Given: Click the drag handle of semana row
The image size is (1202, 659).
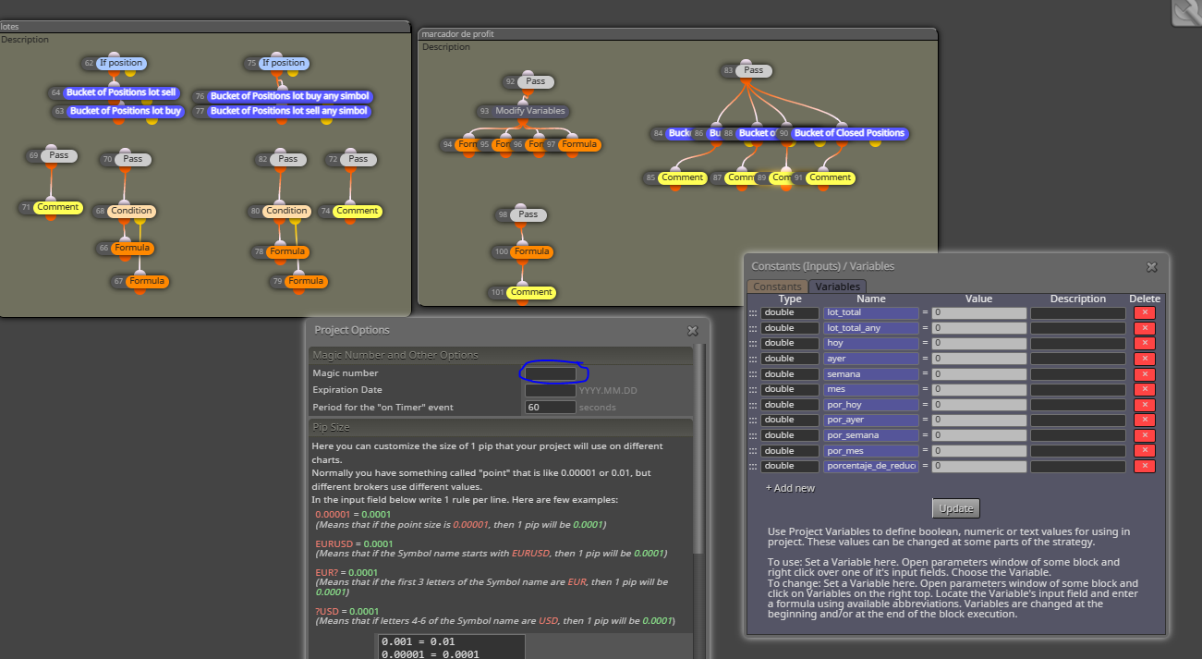Looking at the screenshot, I should click(x=753, y=374).
